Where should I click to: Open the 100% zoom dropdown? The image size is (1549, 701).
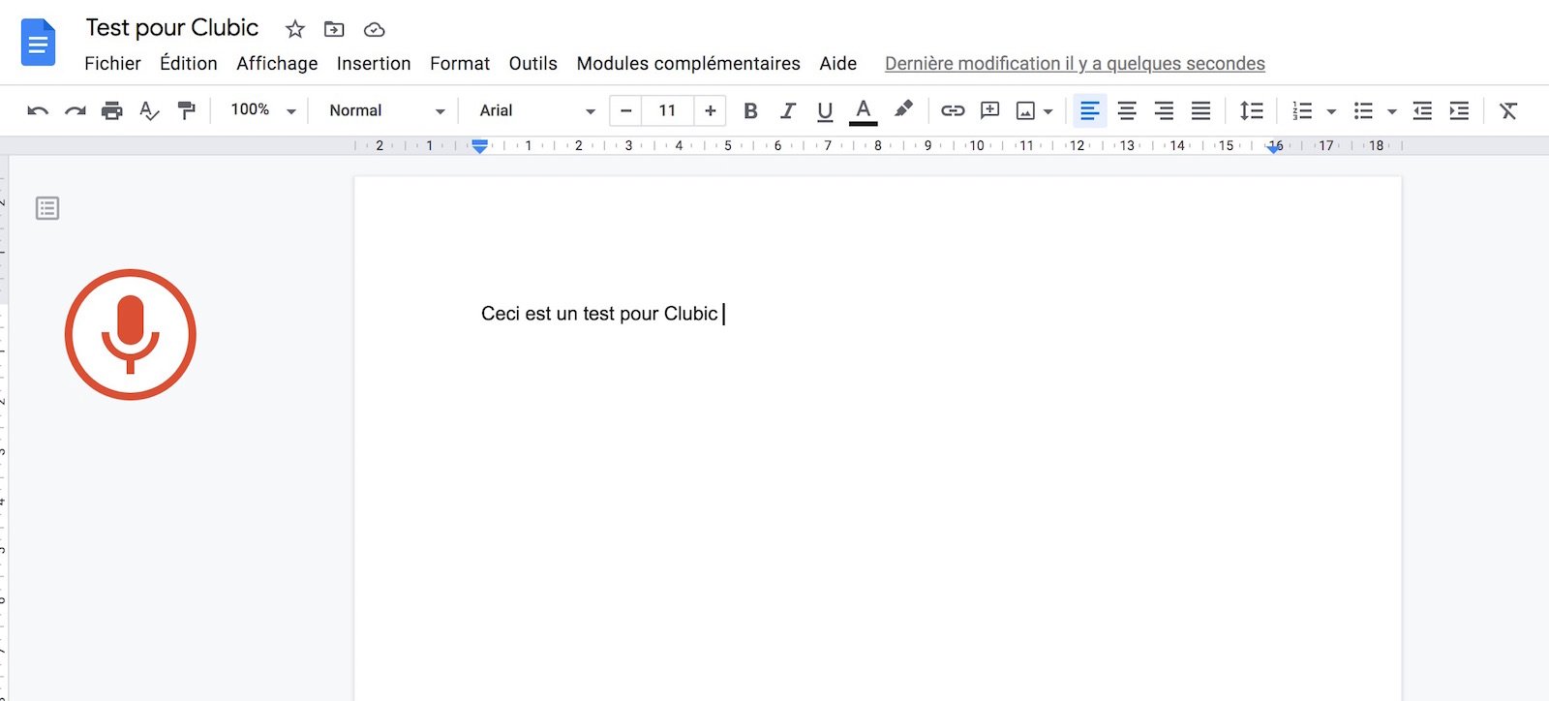coord(262,110)
